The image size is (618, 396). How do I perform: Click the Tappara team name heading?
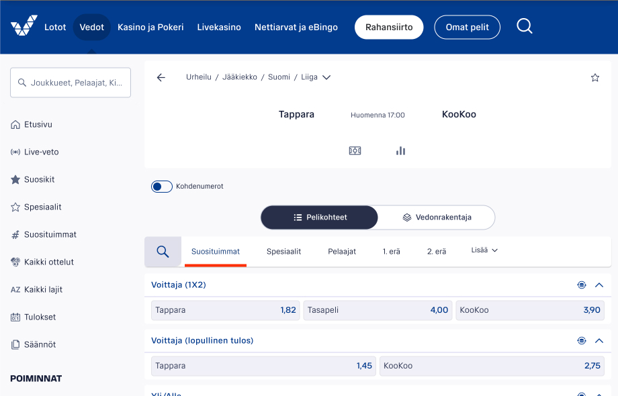click(296, 115)
